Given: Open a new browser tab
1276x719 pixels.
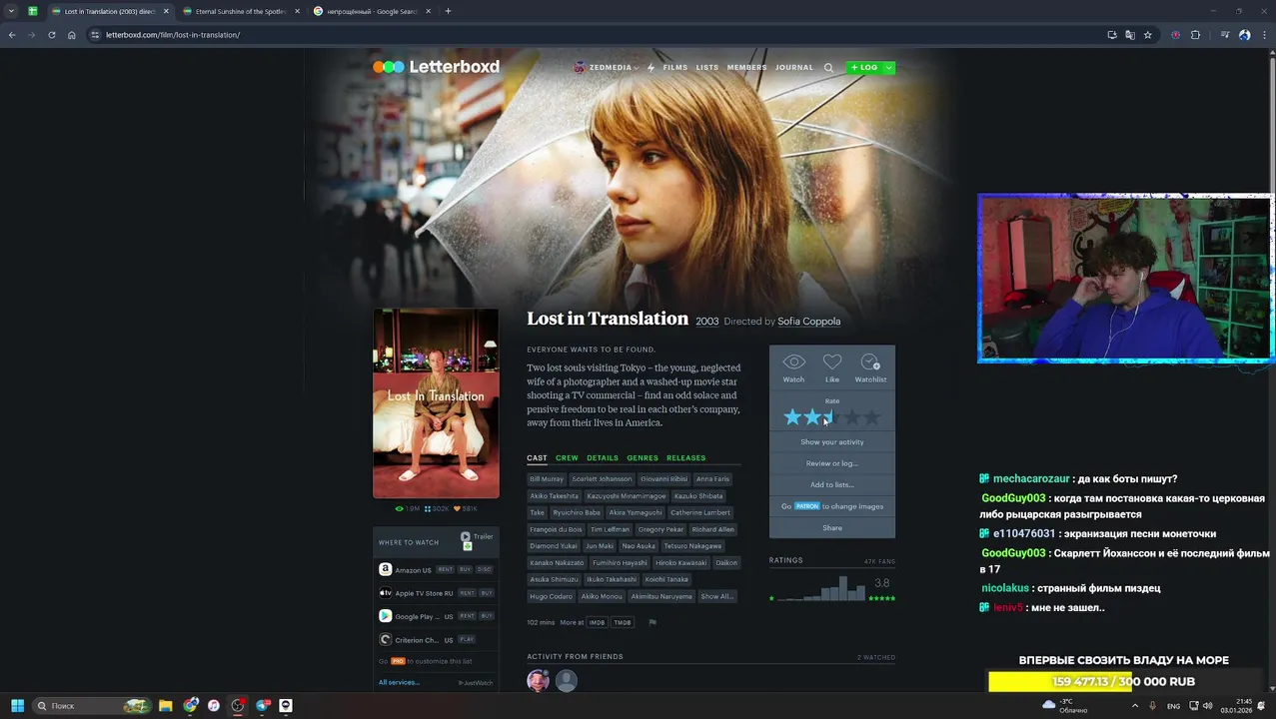Looking at the screenshot, I should [x=448, y=11].
